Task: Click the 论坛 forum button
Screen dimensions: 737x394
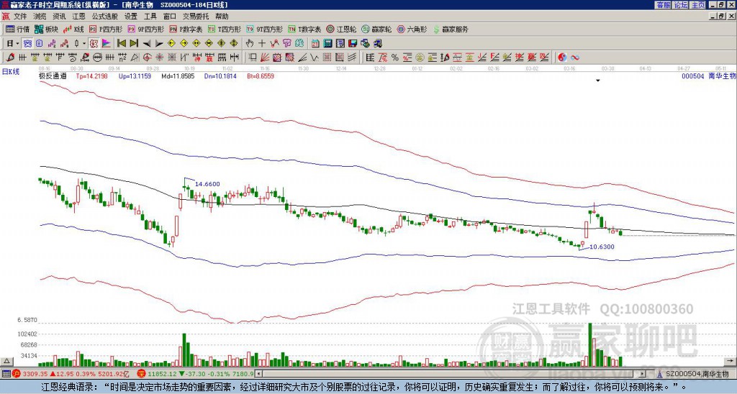Action: 681,5
